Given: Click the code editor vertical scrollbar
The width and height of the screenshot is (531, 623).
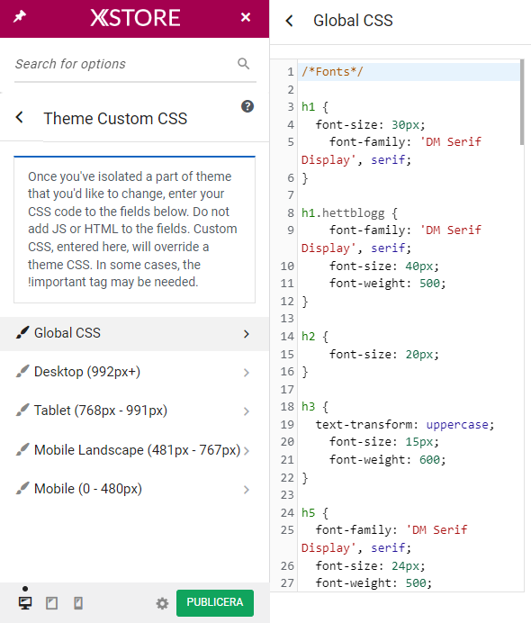Looking at the screenshot, I should [x=522, y=103].
